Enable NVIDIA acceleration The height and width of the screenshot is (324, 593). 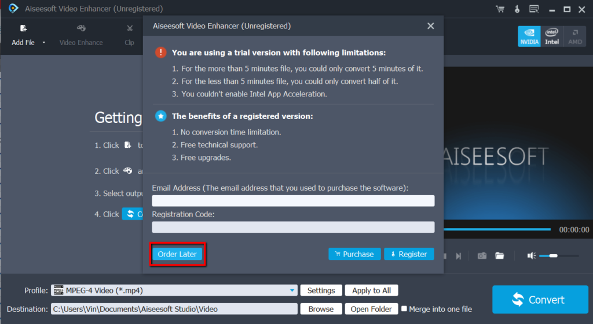pos(529,36)
